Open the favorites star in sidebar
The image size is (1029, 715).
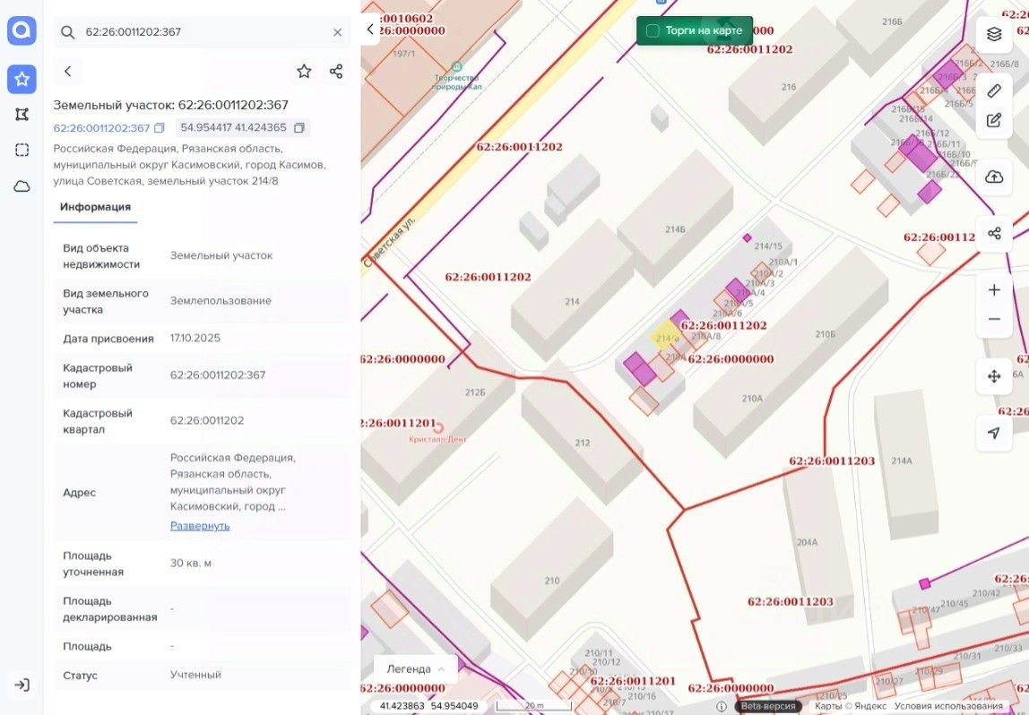(x=22, y=79)
